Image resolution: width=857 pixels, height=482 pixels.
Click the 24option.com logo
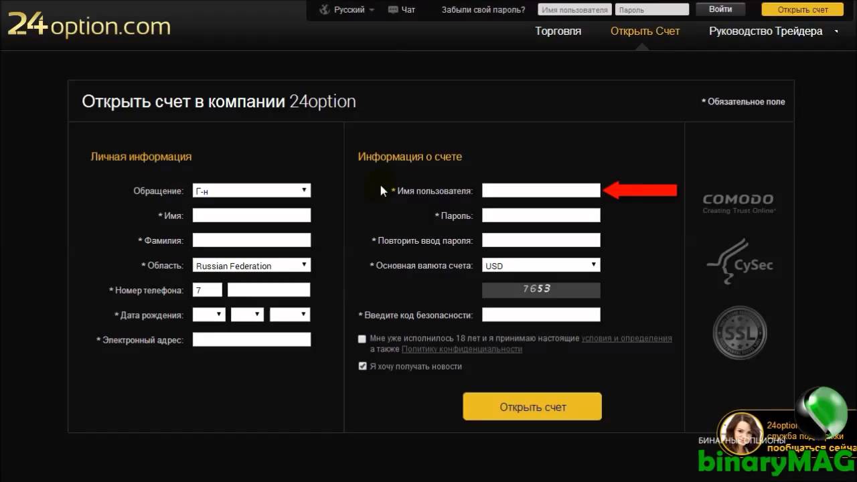tap(89, 25)
